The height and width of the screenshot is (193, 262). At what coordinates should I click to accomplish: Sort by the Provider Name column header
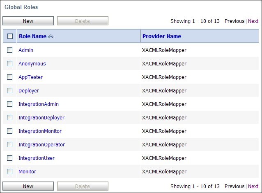(162, 36)
